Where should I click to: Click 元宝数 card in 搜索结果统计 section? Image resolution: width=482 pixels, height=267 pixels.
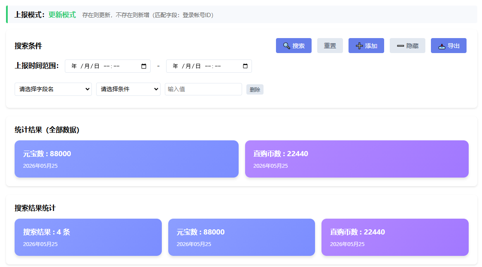(x=242, y=237)
